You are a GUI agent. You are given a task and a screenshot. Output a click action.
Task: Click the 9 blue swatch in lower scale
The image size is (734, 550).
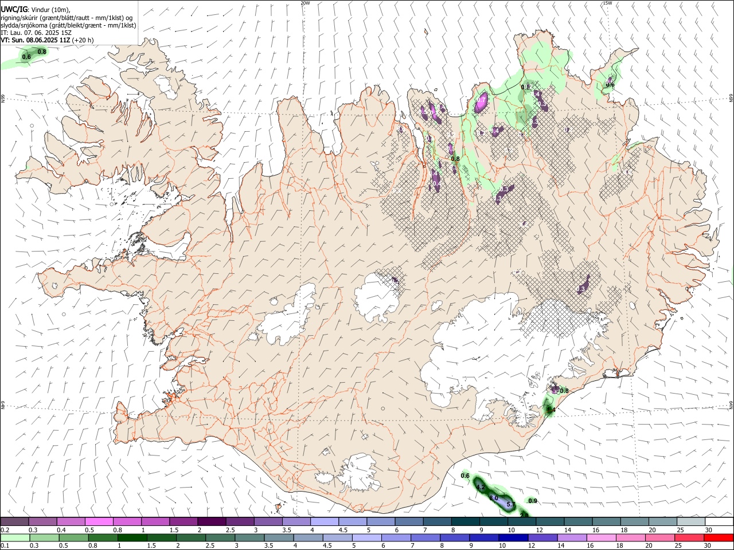point(483,537)
